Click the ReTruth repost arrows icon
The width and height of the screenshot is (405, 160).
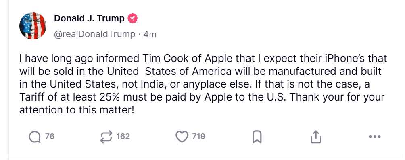coord(106,137)
